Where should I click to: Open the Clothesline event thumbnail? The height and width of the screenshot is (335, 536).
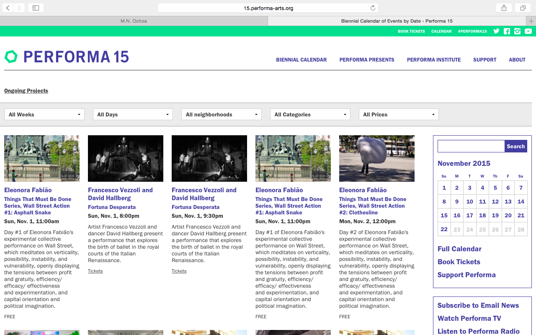point(377,158)
